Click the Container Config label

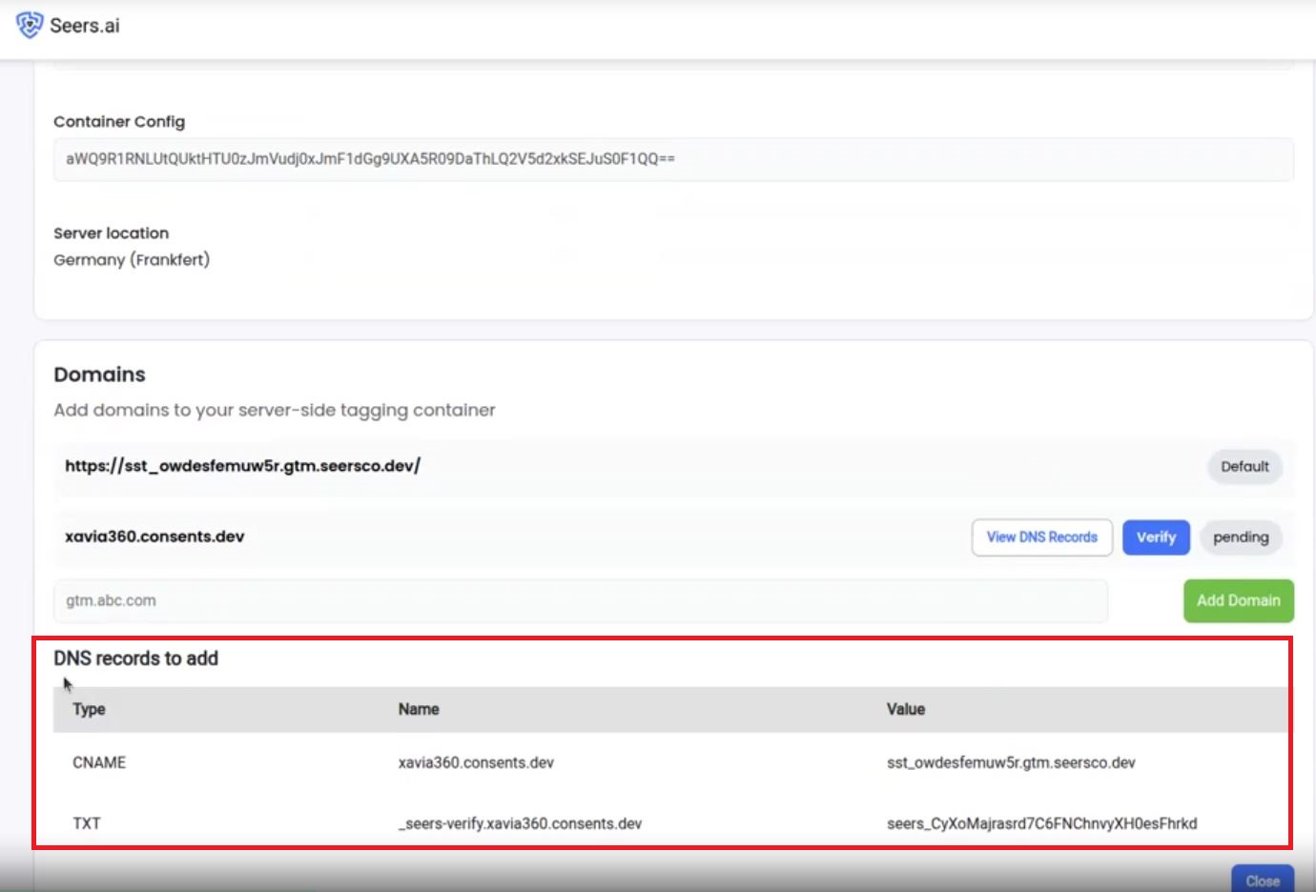tap(119, 122)
